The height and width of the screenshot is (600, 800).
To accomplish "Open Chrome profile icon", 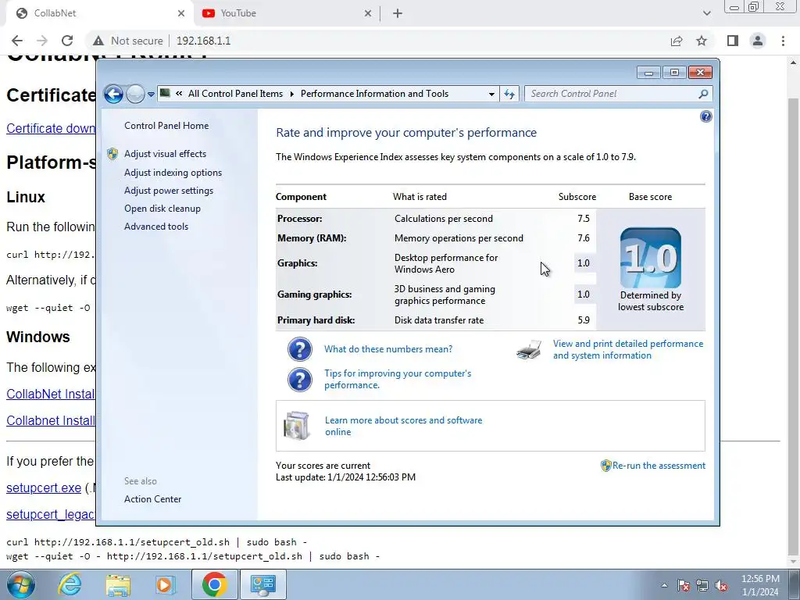I will (x=758, y=41).
